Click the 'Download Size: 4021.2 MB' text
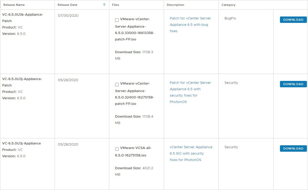Viewport: 308px width, 190px height. (134, 171)
